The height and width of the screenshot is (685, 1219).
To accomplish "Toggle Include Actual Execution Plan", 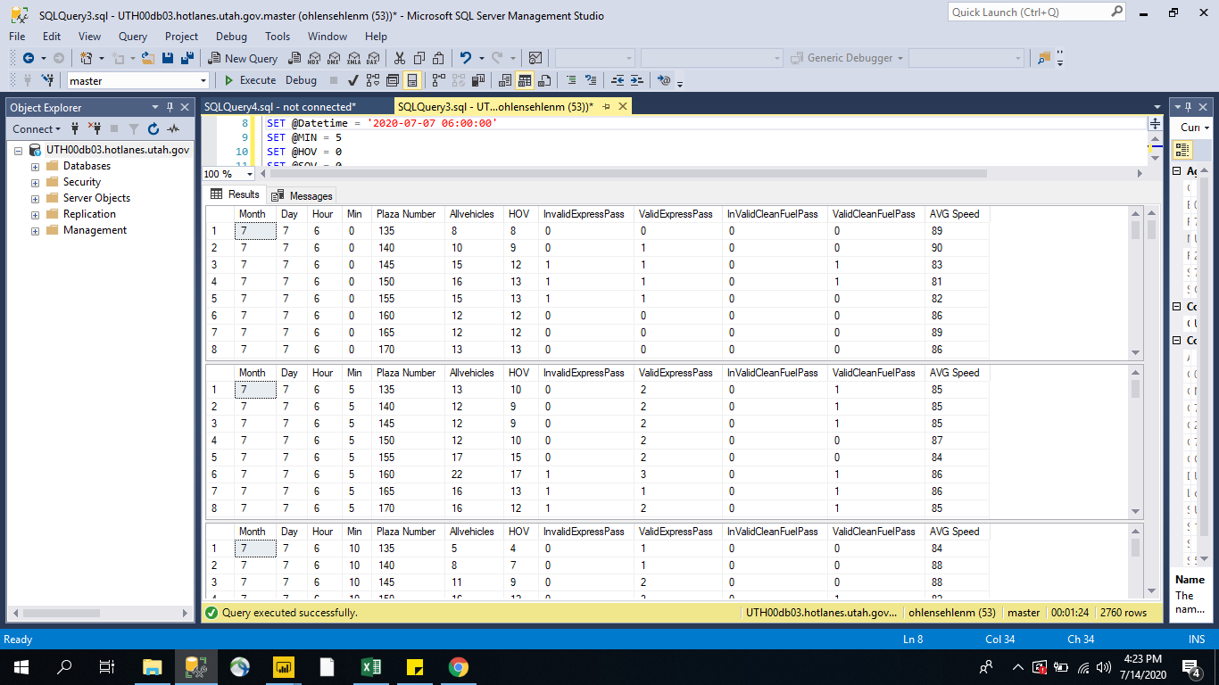I will 438,80.
